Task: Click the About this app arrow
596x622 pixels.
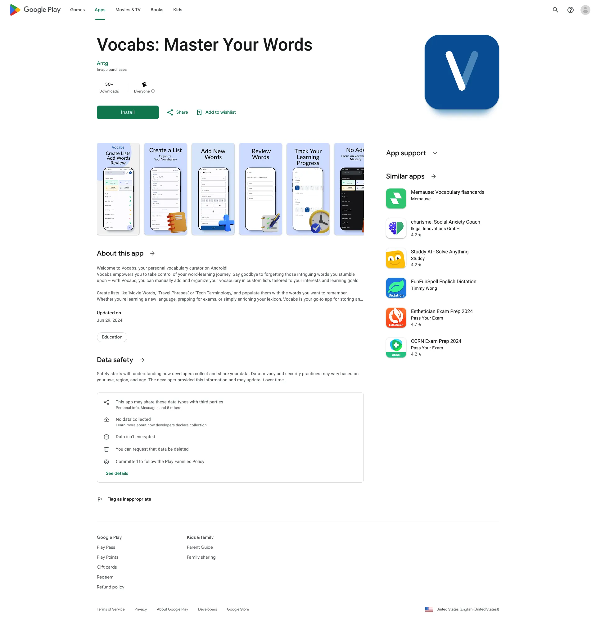Action: (x=153, y=253)
